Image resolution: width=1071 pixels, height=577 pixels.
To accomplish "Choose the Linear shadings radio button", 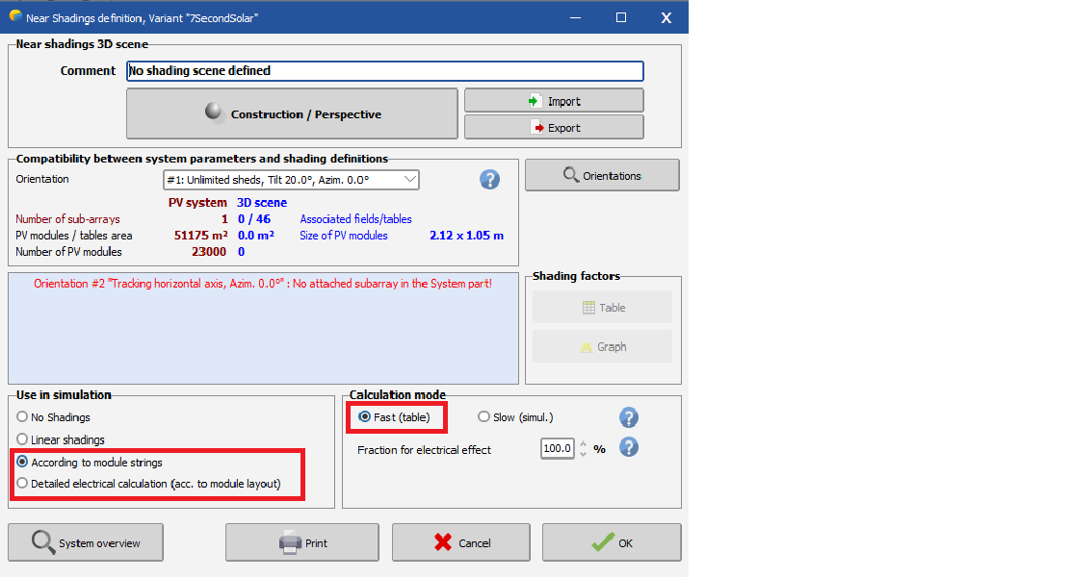I will (x=22, y=439).
